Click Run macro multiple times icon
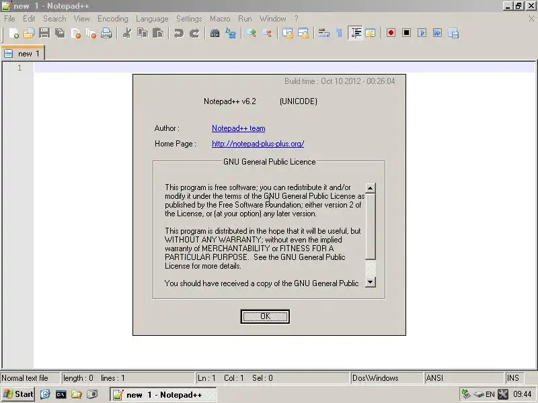This screenshot has width=538, height=403. pos(438,33)
